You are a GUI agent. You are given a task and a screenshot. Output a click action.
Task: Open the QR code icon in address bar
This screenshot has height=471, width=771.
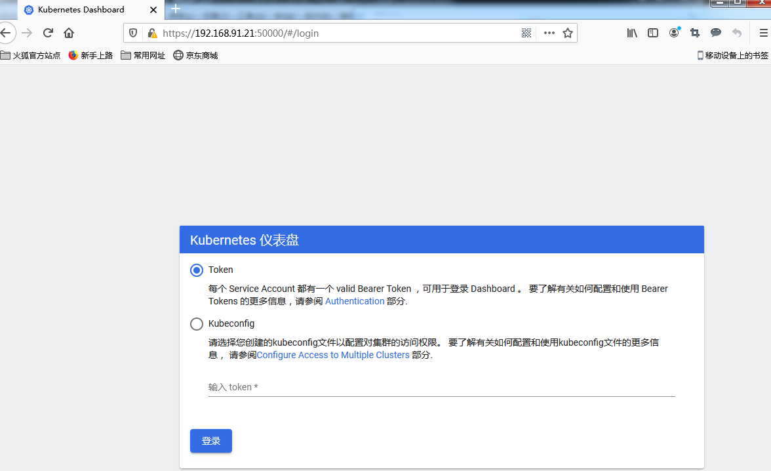pos(526,33)
